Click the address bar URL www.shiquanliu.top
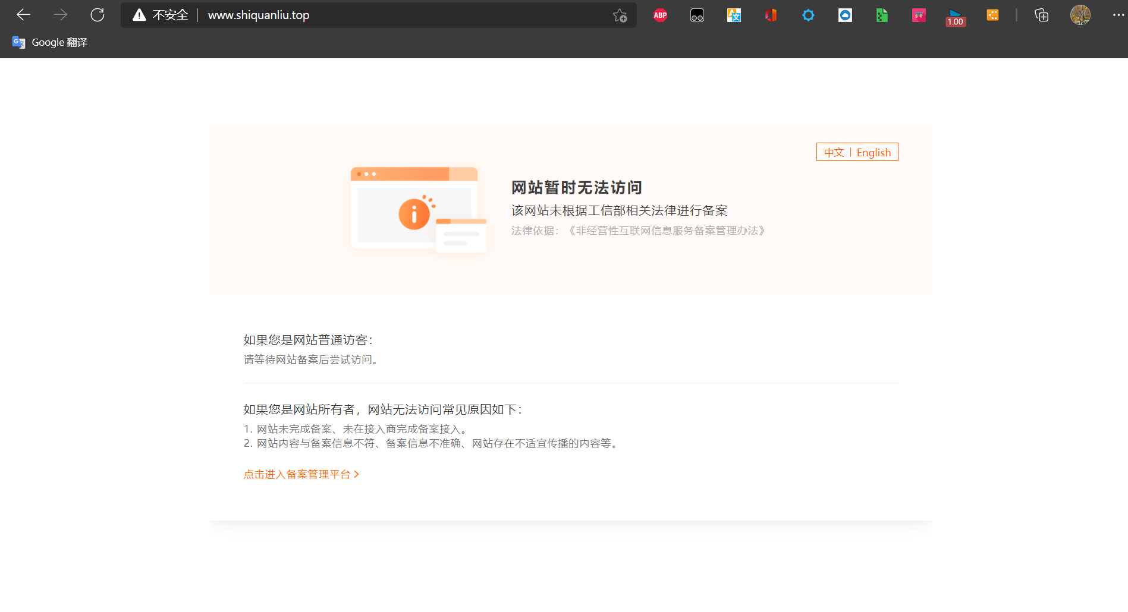Image resolution: width=1128 pixels, height=612 pixels. tap(259, 15)
